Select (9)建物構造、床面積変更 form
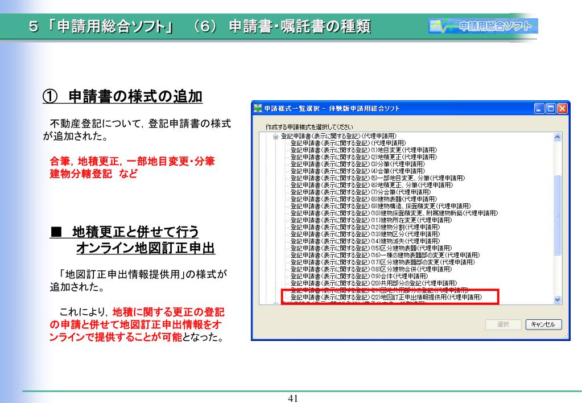The image size is (582, 403). tap(381, 206)
